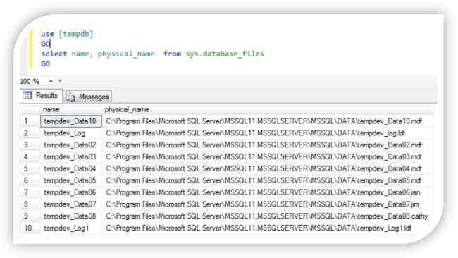Select cell tempdev_Log1
Image resolution: width=458 pixels, height=258 pixels.
pos(71,228)
